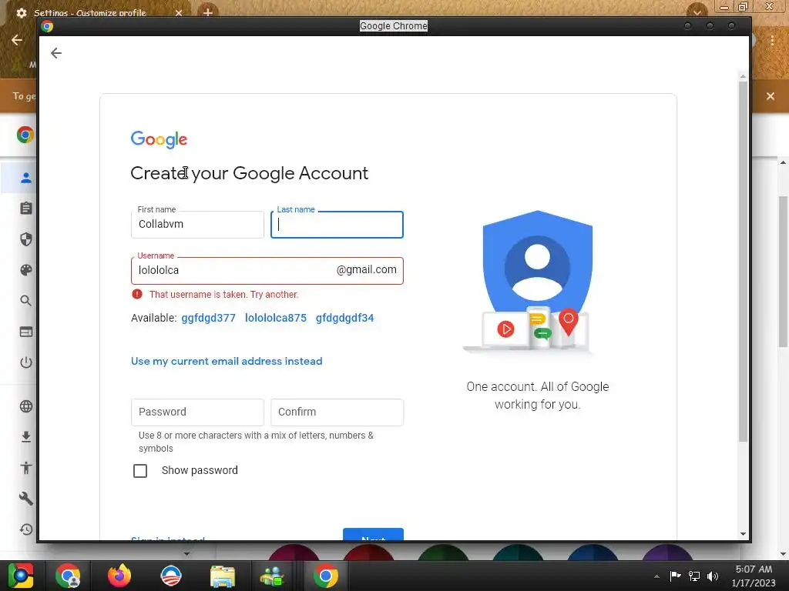
Task: Open Search engine magnifier icon in sidebar
Action: [x=26, y=301]
